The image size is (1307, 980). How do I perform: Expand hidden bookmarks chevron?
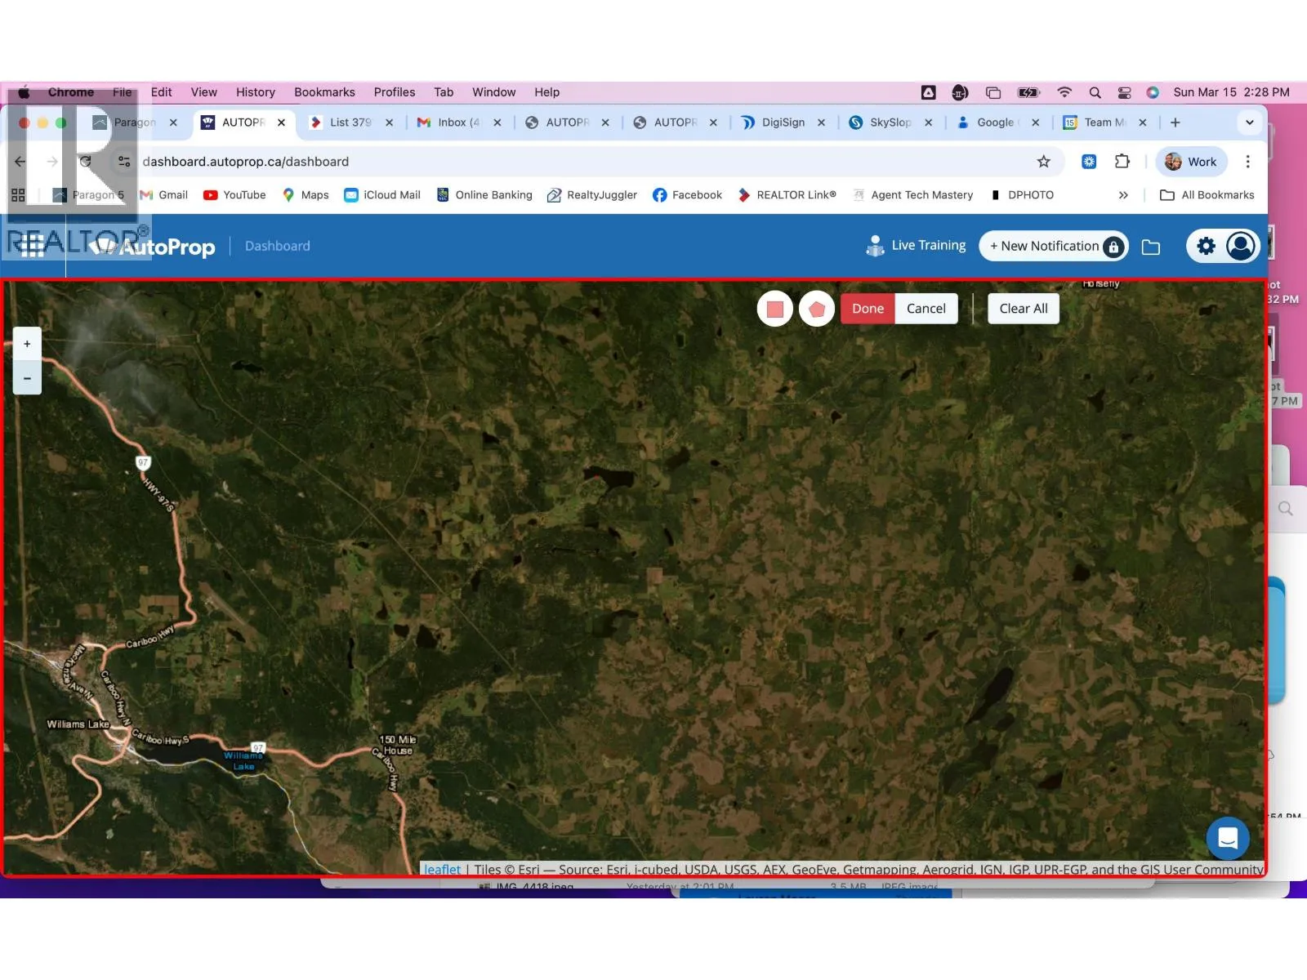coord(1123,195)
